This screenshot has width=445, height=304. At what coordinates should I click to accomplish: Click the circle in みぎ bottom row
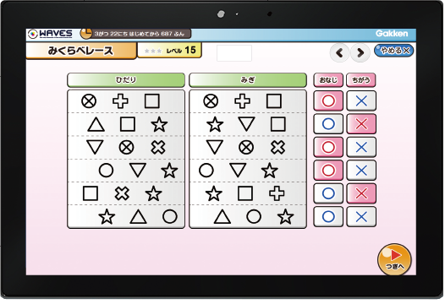coord(254,217)
